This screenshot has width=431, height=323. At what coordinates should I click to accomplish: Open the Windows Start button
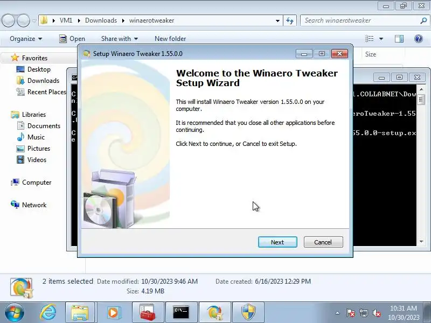point(14,313)
